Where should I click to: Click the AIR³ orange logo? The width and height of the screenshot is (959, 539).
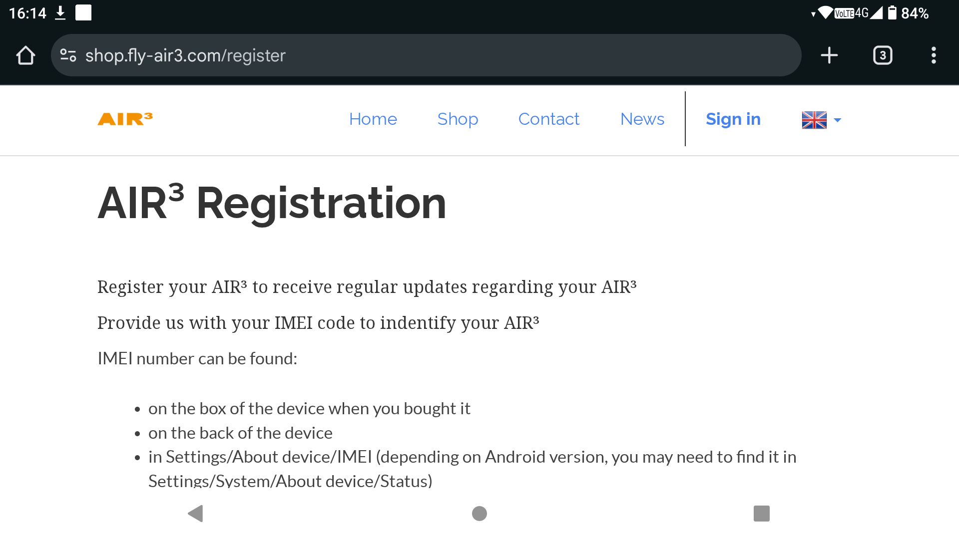coord(125,119)
